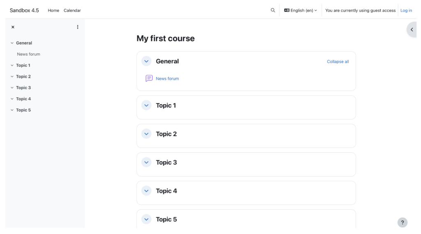Click the Topic 5 section heading text
Screen dimensions: 421x234
click(167, 219)
